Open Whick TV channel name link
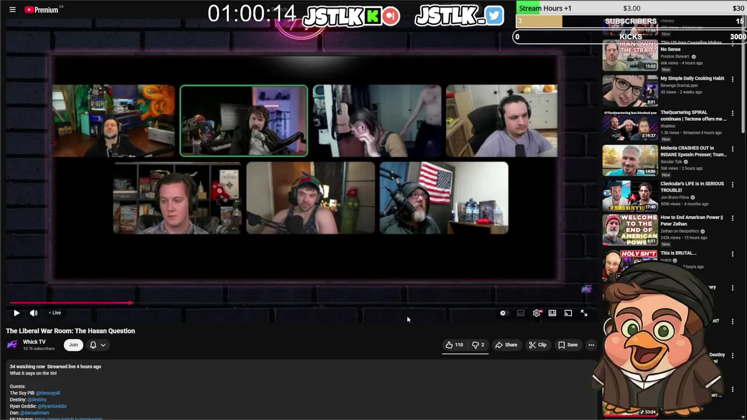Screen dimensions: 747x420 (x=34, y=342)
